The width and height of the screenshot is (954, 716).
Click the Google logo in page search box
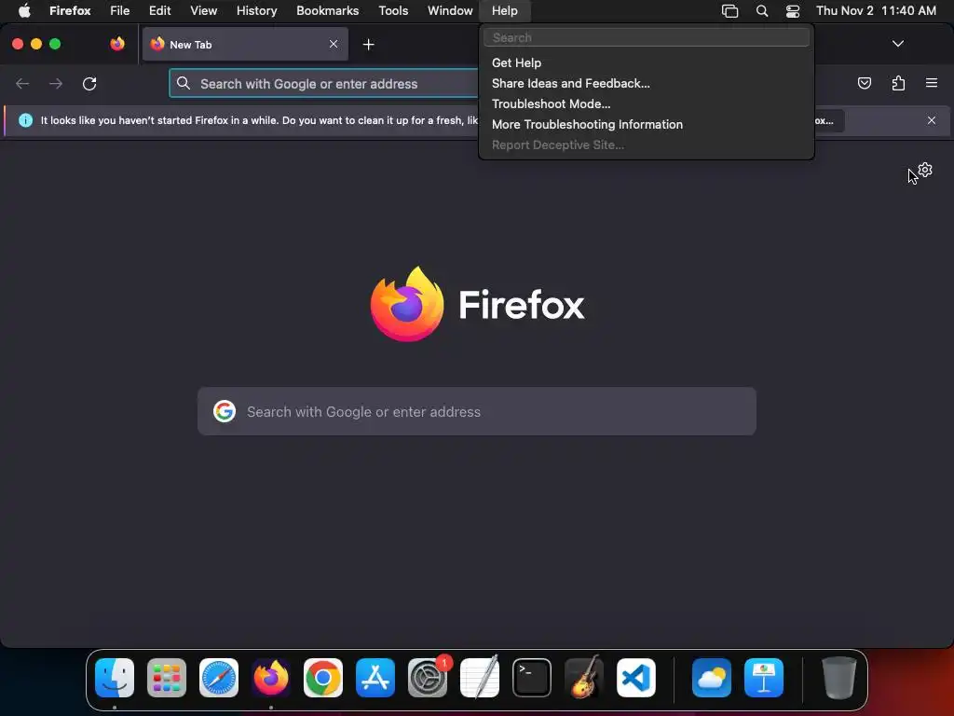click(x=225, y=411)
